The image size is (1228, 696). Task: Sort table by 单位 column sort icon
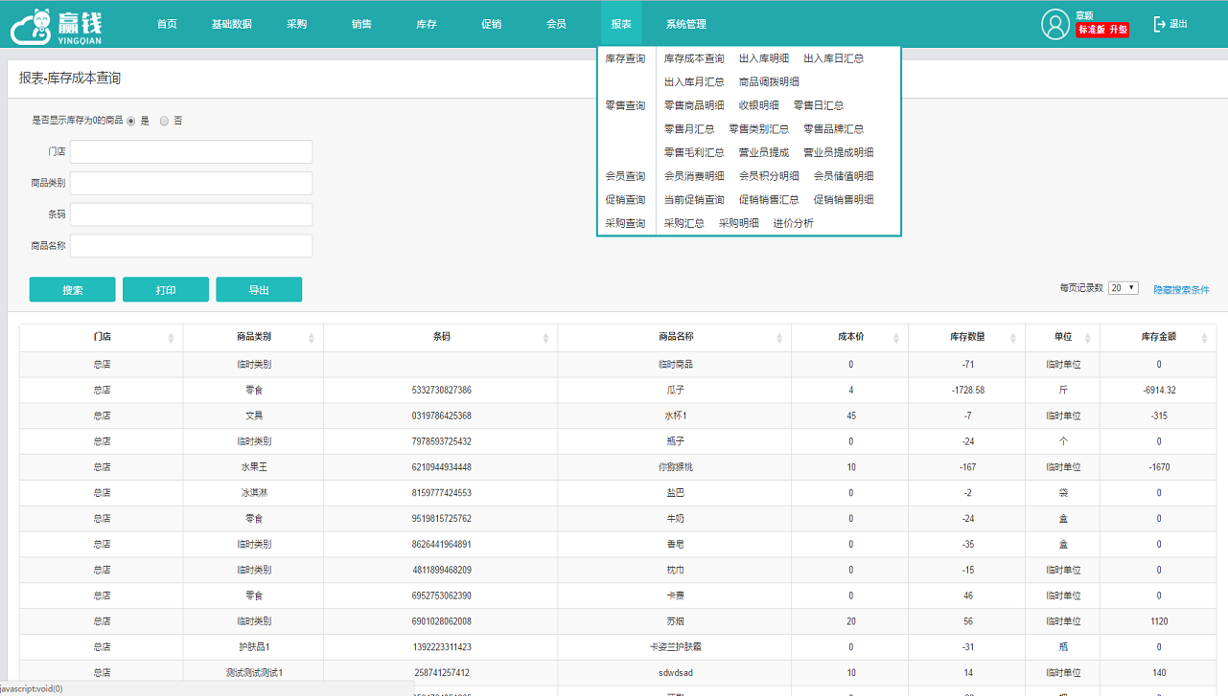(1088, 338)
